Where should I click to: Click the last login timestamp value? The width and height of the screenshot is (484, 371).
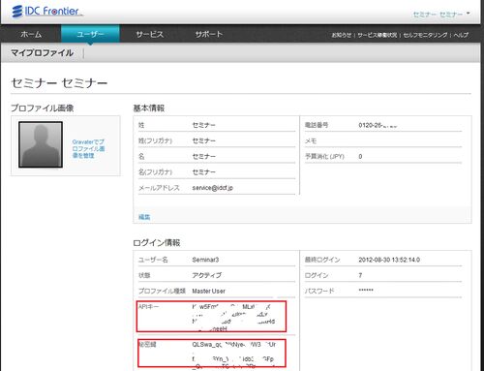[389, 260]
